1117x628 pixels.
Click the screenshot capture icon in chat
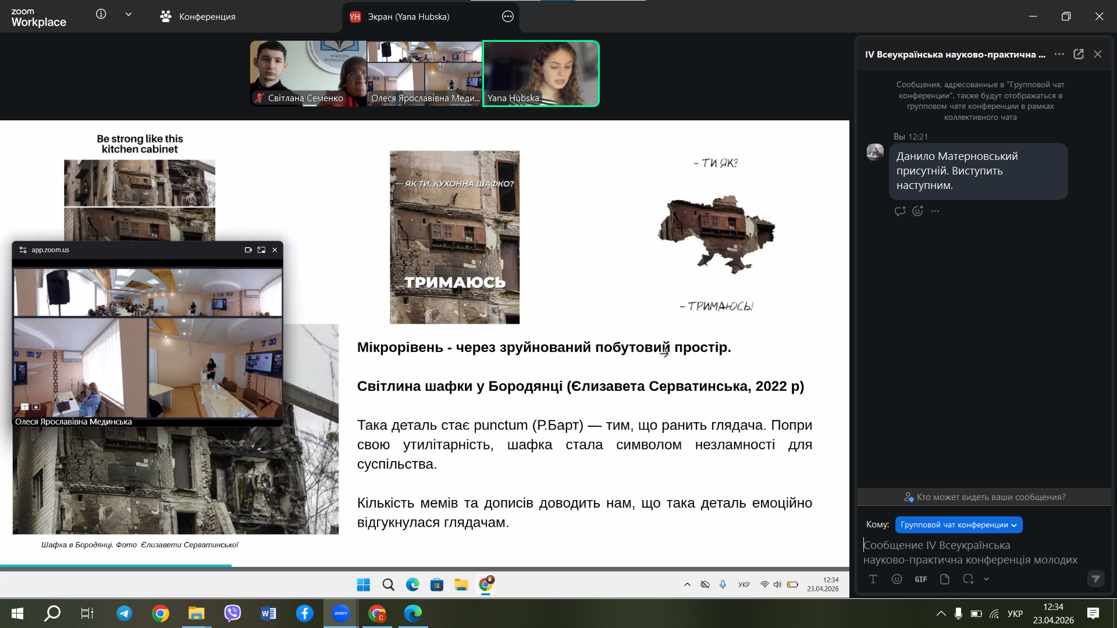coord(967,579)
